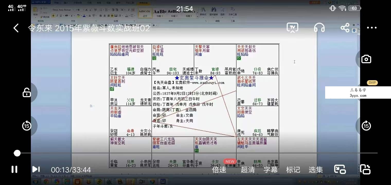391x185 pixels.
Task: Skip forward 15 seconds with the right skip icon
Action: (x=366, y=126)
